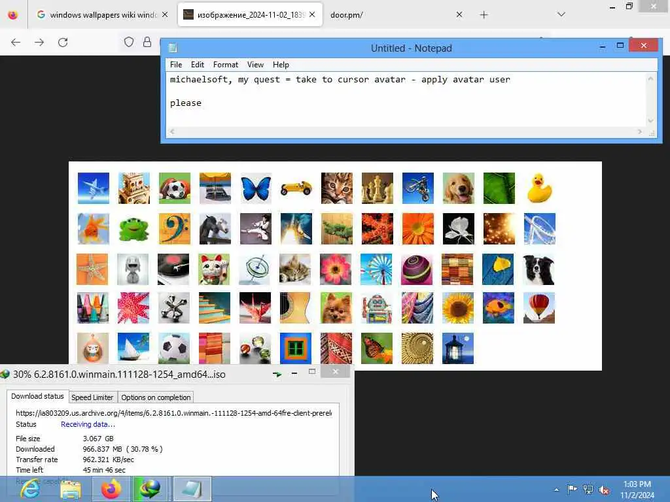Switch to Firefox in the taskbar
This screenshot has height=502, width=670.
(x=111, y=489)
